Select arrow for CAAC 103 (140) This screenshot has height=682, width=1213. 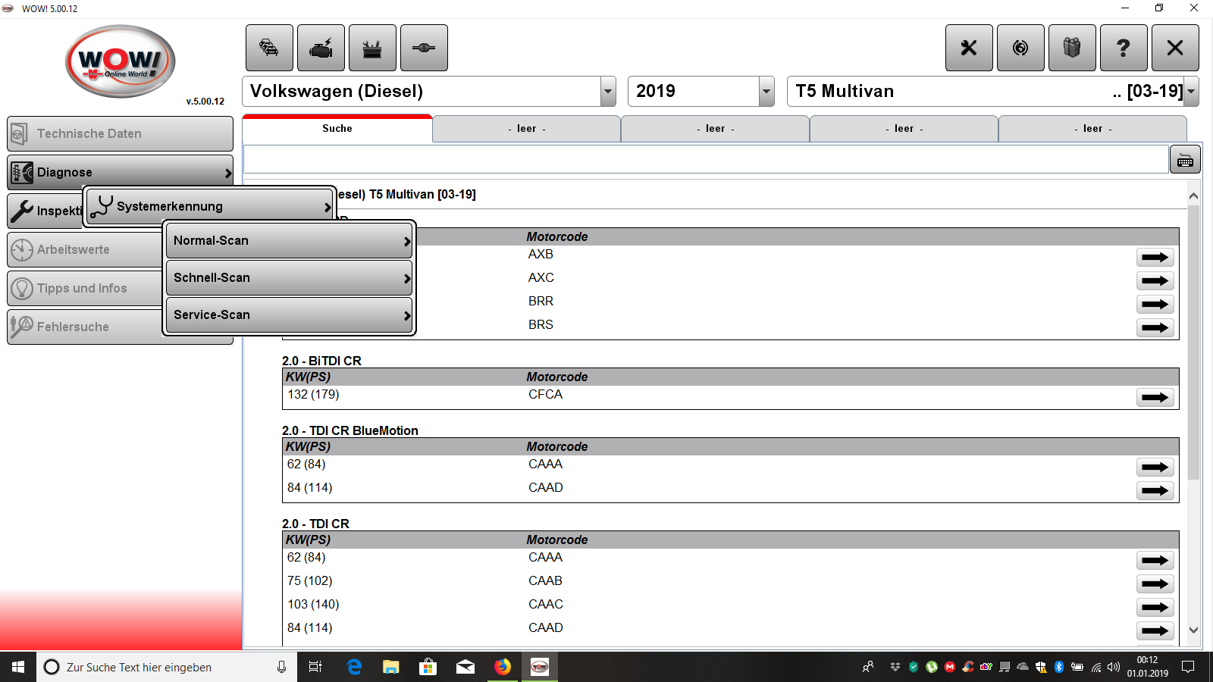coord(1155,608)
